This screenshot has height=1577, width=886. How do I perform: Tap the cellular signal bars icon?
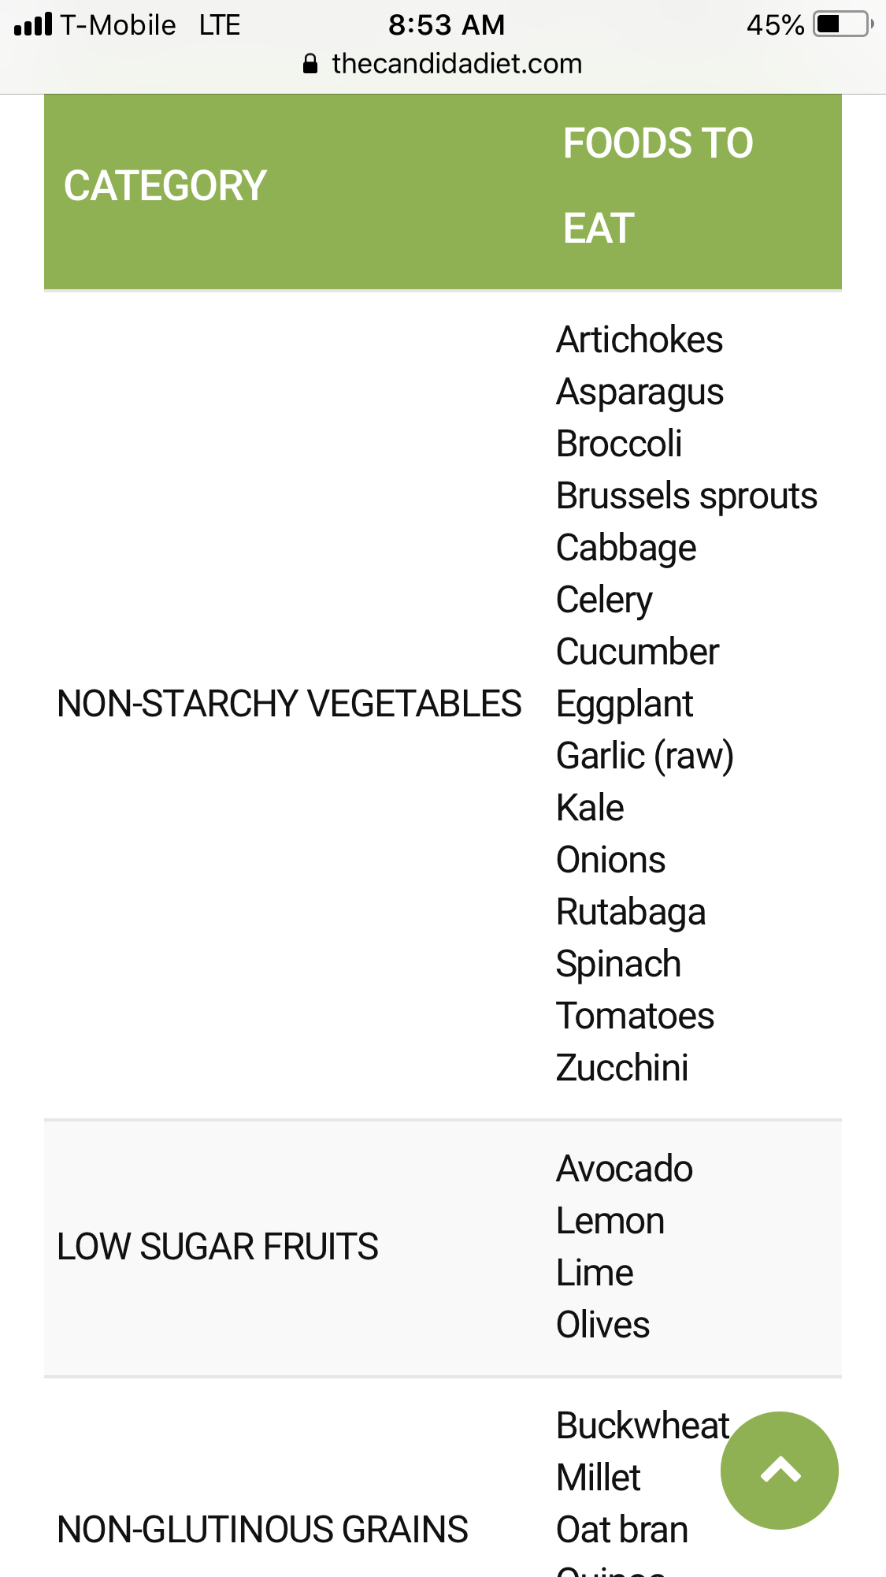tap(33, 24)
